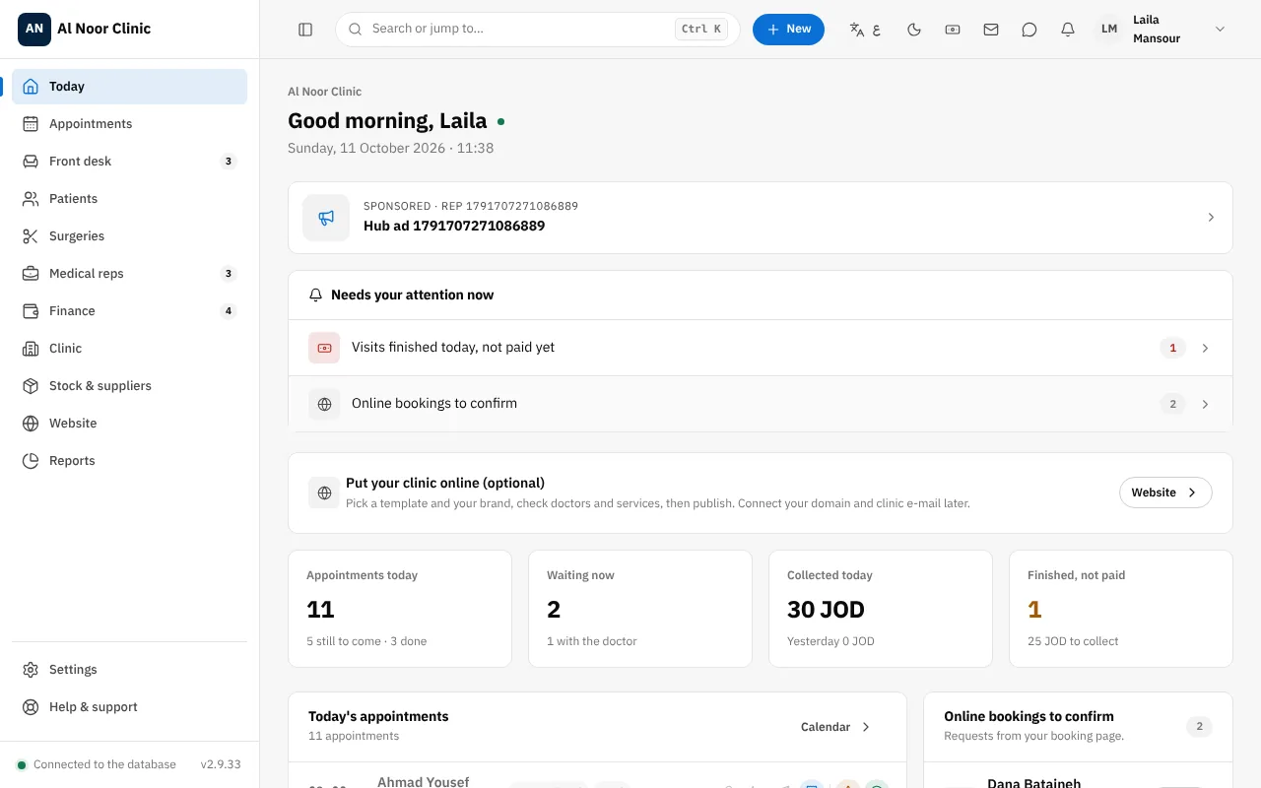Click the version number v2.9.33

(221, 764)
